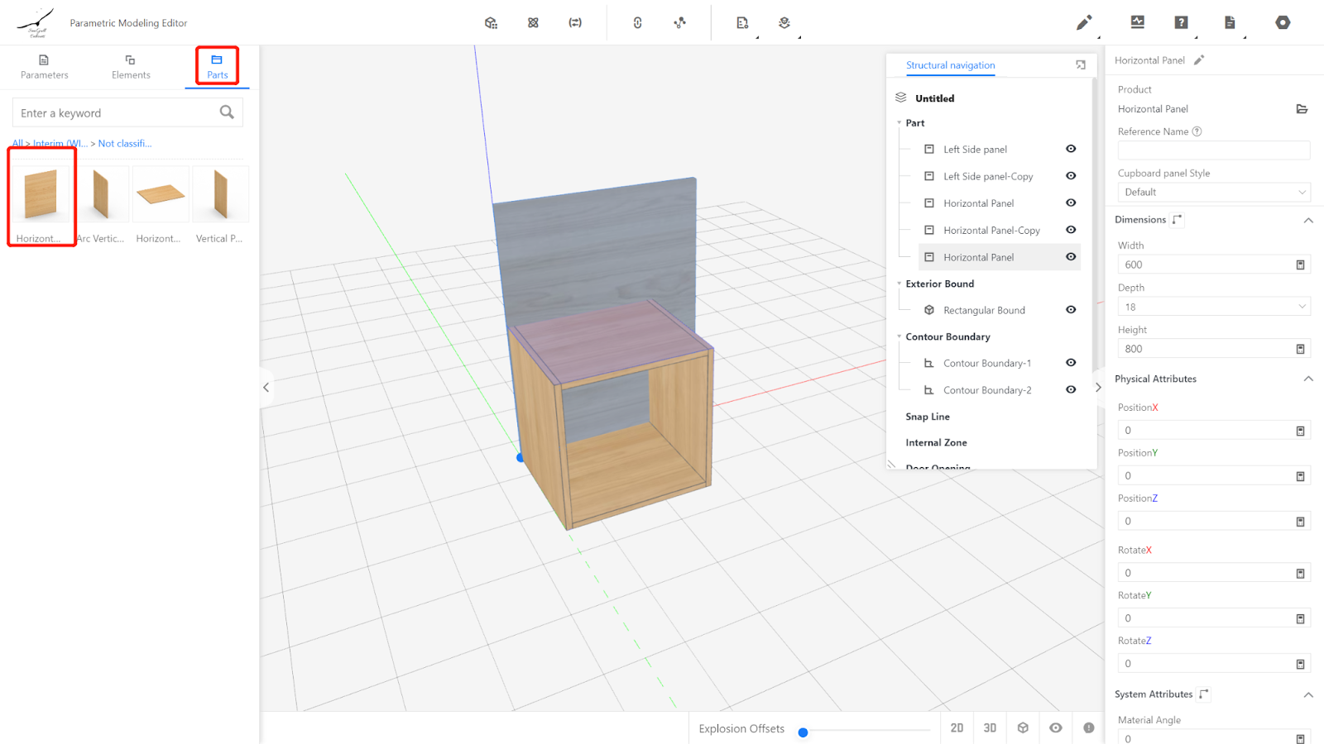
Task: Click the pencil edit tool in top toolbar
Action: coord(1083,22)
